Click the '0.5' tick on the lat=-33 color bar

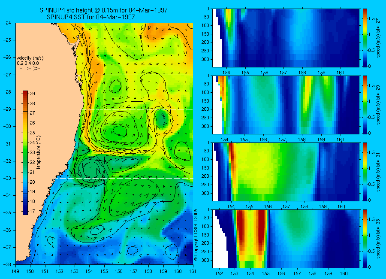[x=371, y=251]
